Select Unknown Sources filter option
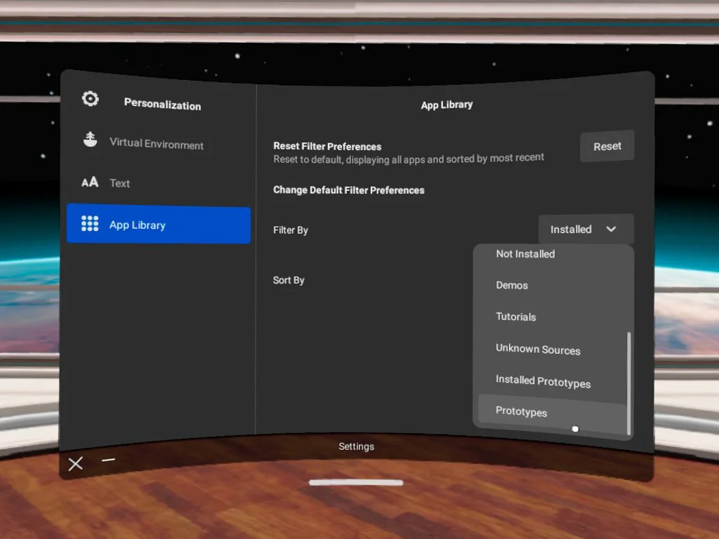719x539 pixels. coord(538,349)
